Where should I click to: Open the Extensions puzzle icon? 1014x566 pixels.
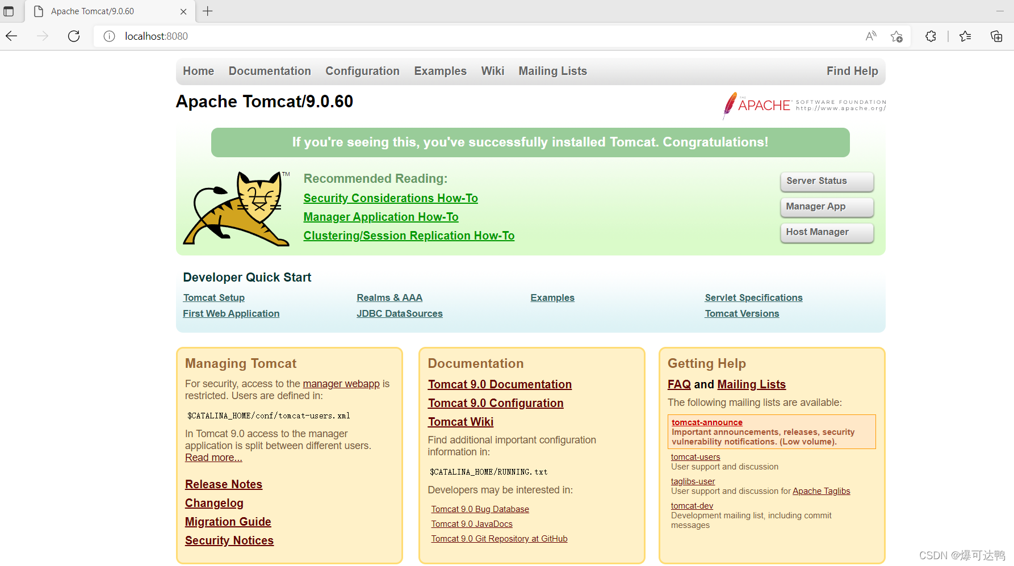[931, 36]
